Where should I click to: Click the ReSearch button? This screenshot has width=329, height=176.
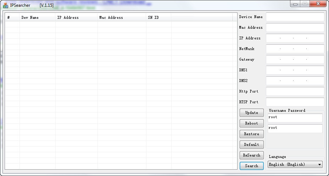[252, 155]
